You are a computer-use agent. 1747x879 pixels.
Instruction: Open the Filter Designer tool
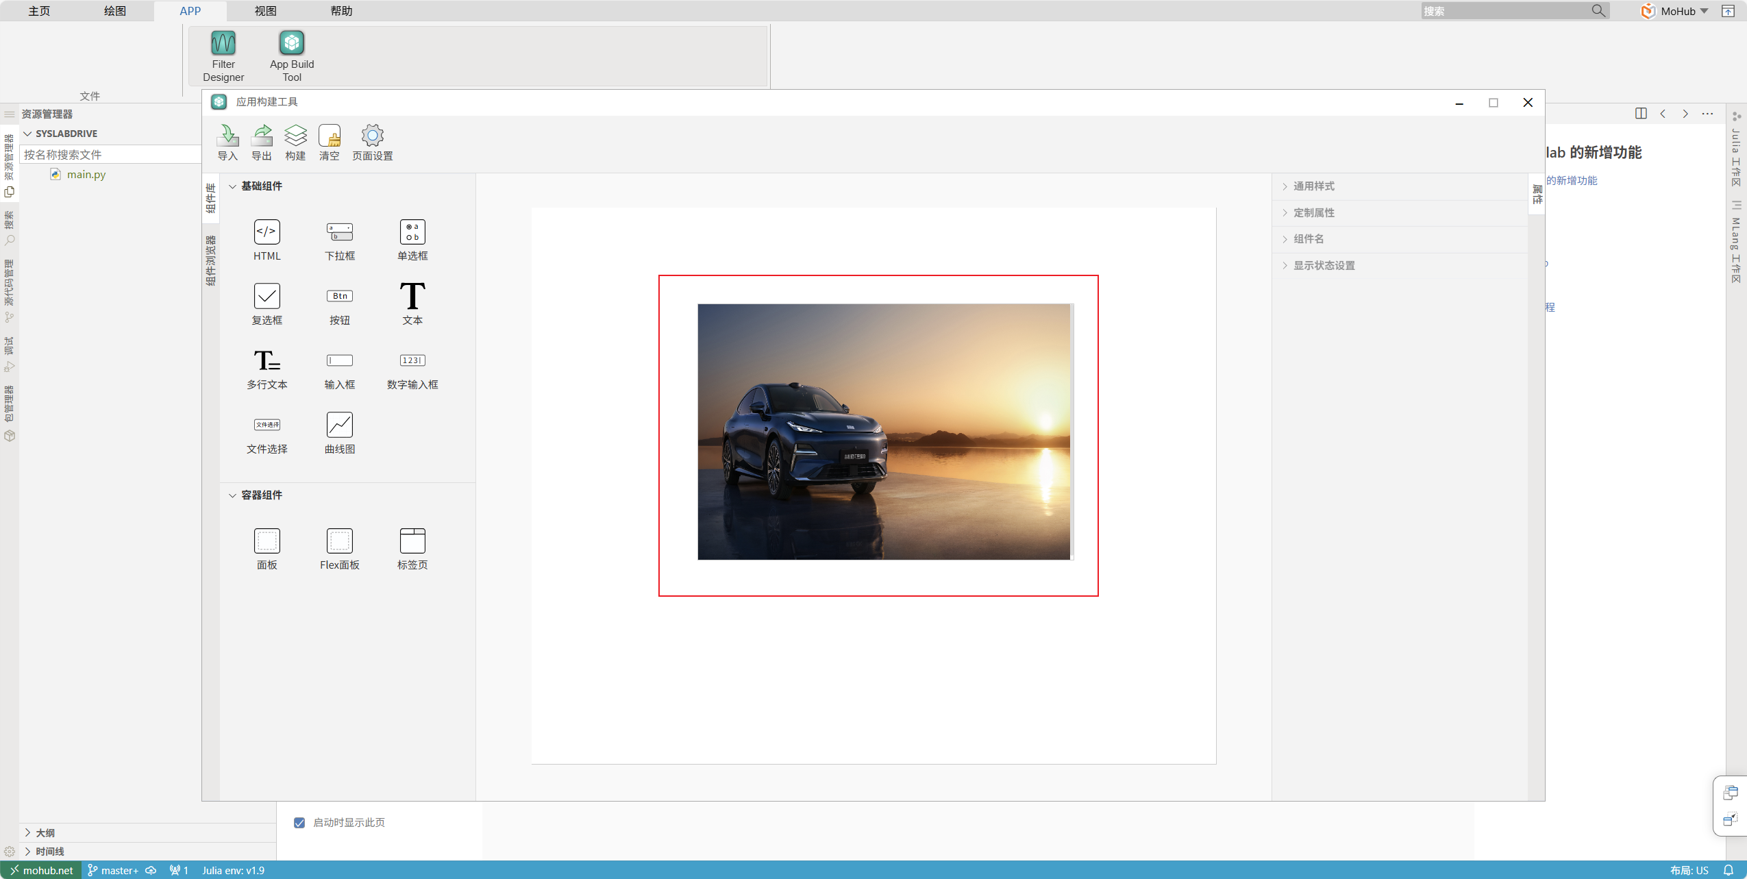click(x=223, y=56)
